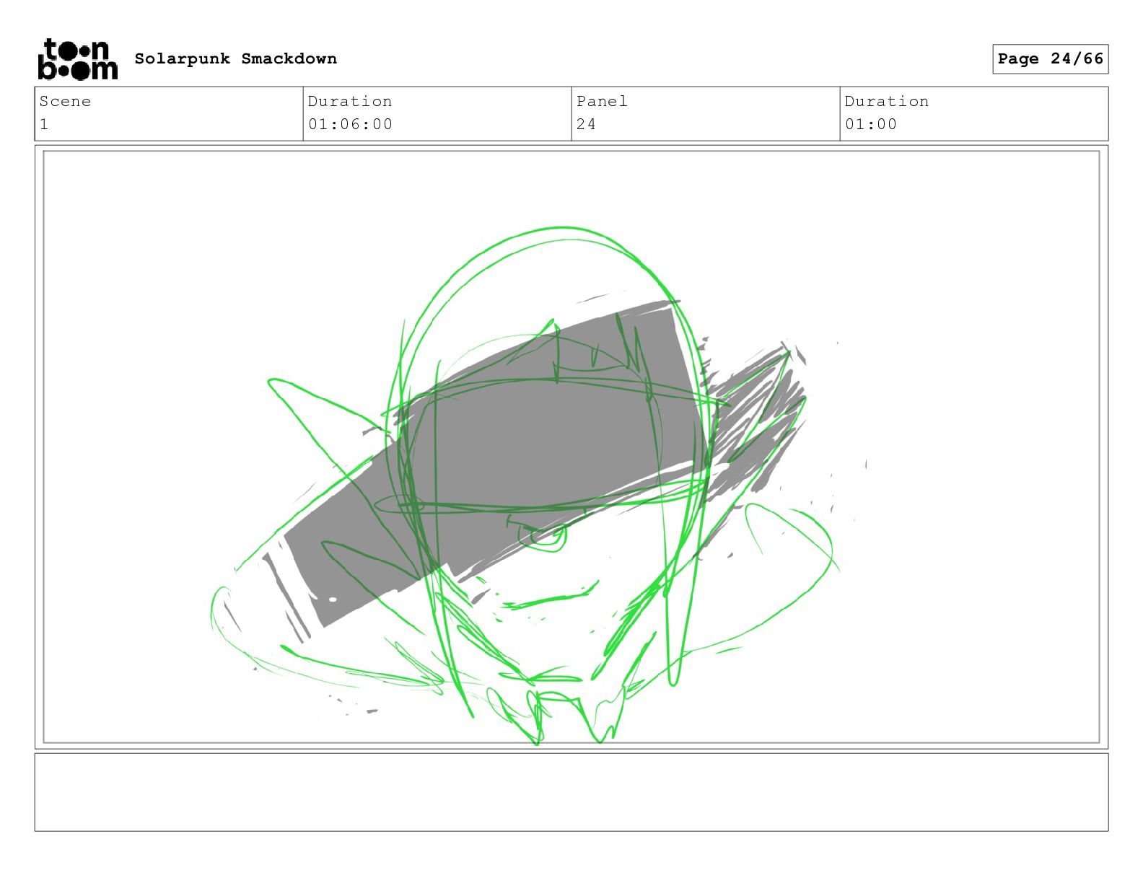Select the 'Panel' header label
This screenshot has height=883, width=1143.
tap(602, 101)
